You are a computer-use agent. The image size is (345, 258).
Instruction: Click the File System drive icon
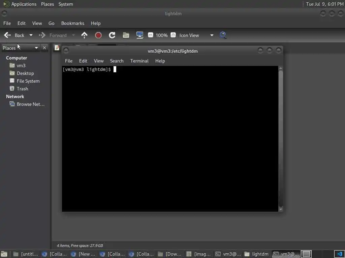(12, 81)
